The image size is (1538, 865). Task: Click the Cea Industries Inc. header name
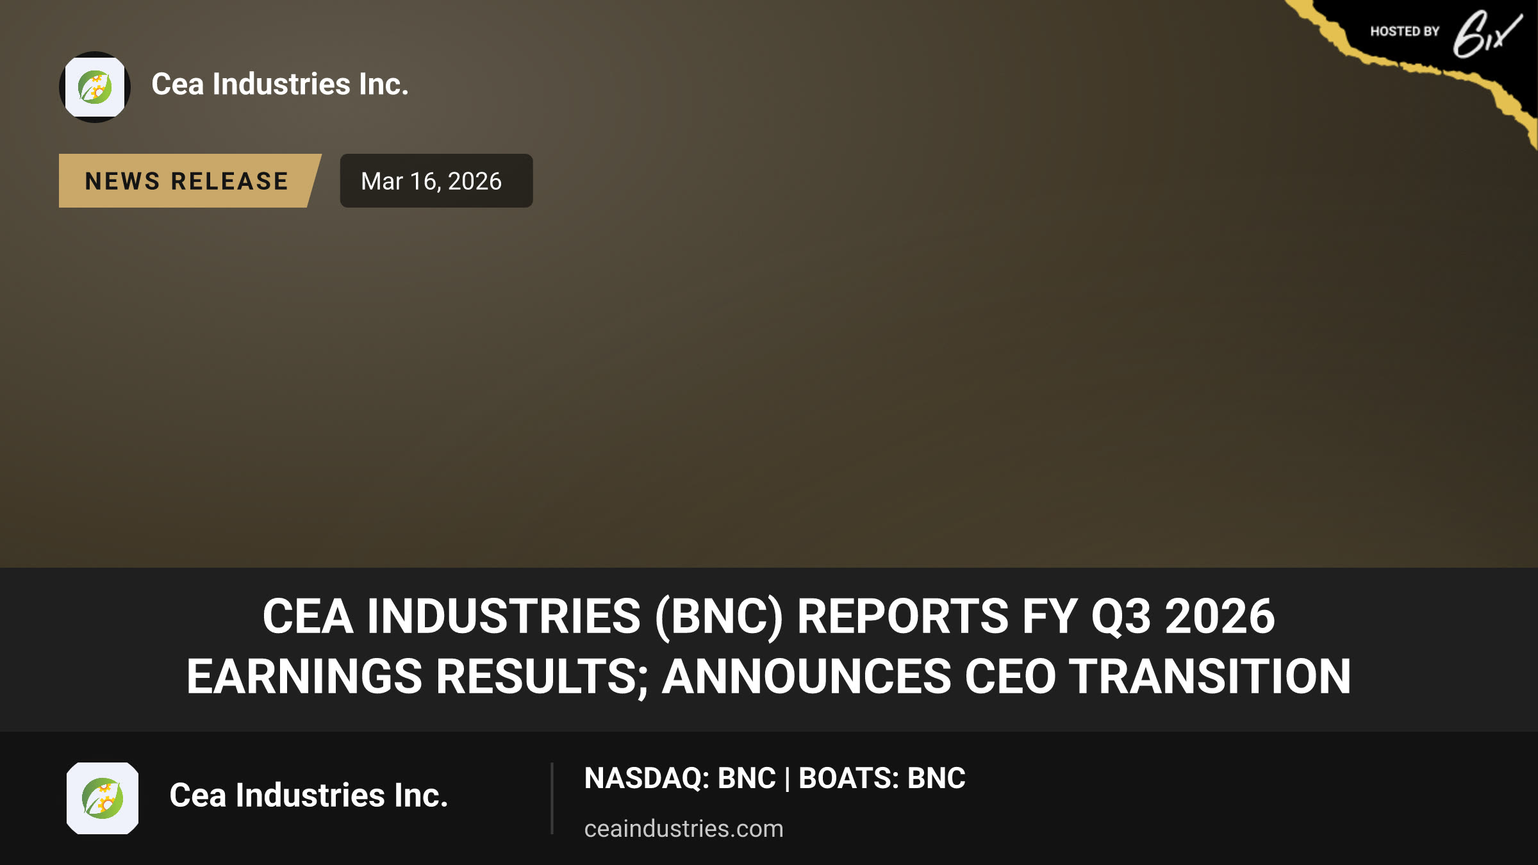click(280, 84)
